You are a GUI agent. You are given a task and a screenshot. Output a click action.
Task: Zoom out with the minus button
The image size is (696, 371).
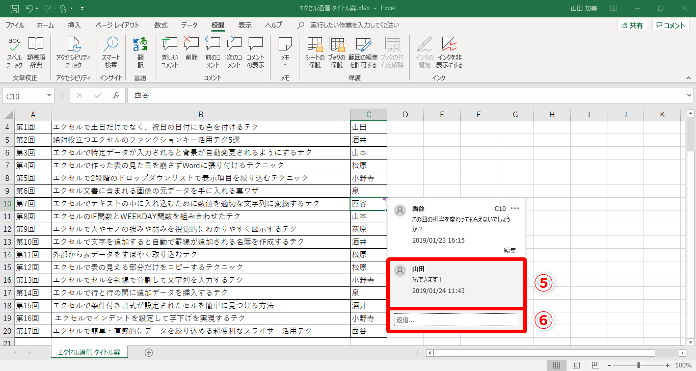[609, 365]
